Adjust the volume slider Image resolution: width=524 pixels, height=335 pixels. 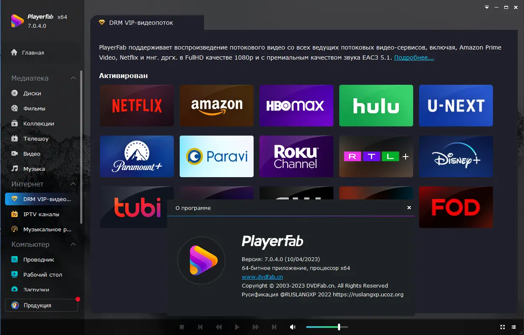tap(327, 327)
